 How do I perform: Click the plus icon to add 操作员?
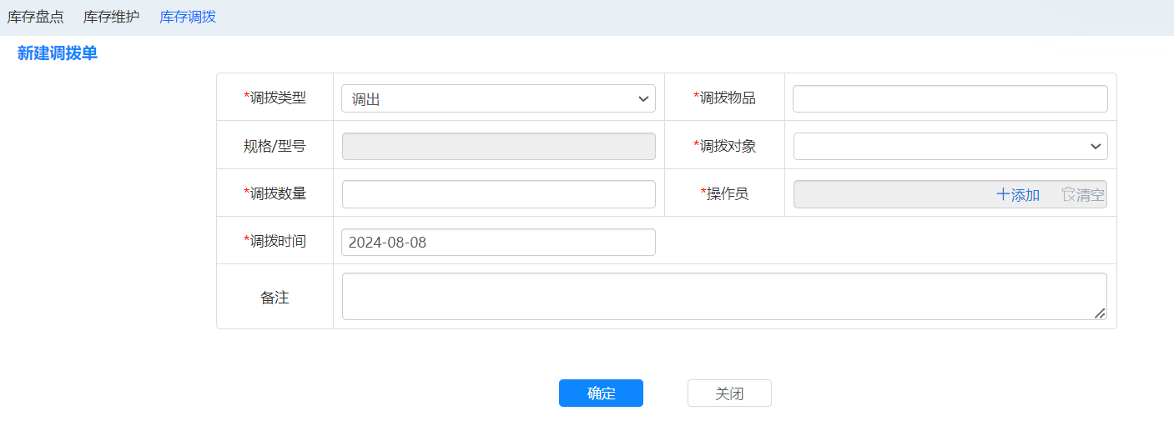(x=1003, y=195)
